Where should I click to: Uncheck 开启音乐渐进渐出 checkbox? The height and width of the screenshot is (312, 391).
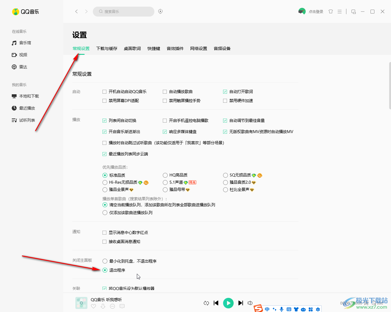[105, 132]
